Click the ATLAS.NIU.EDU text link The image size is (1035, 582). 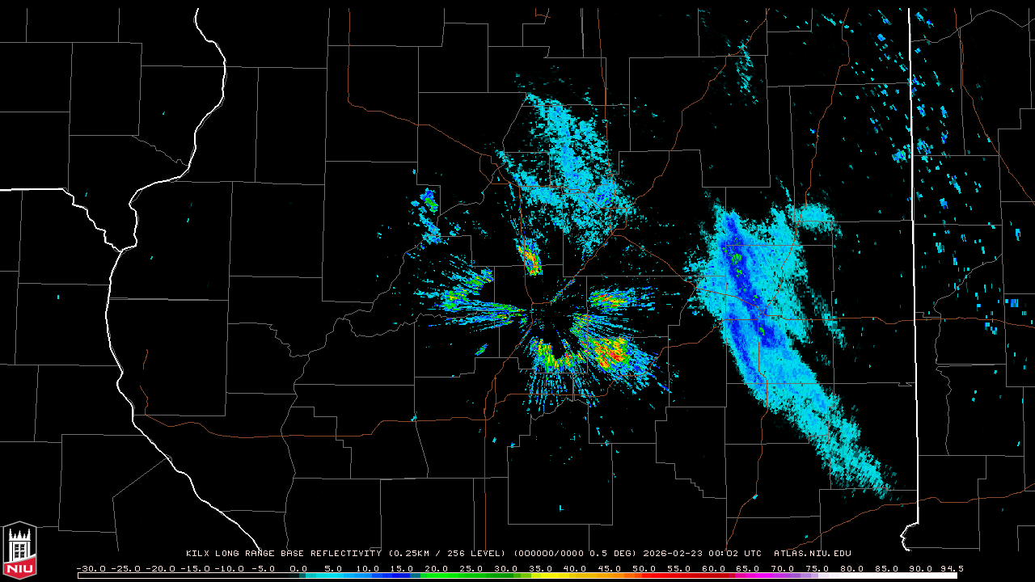pyautogui.click(x=812, y=554)
